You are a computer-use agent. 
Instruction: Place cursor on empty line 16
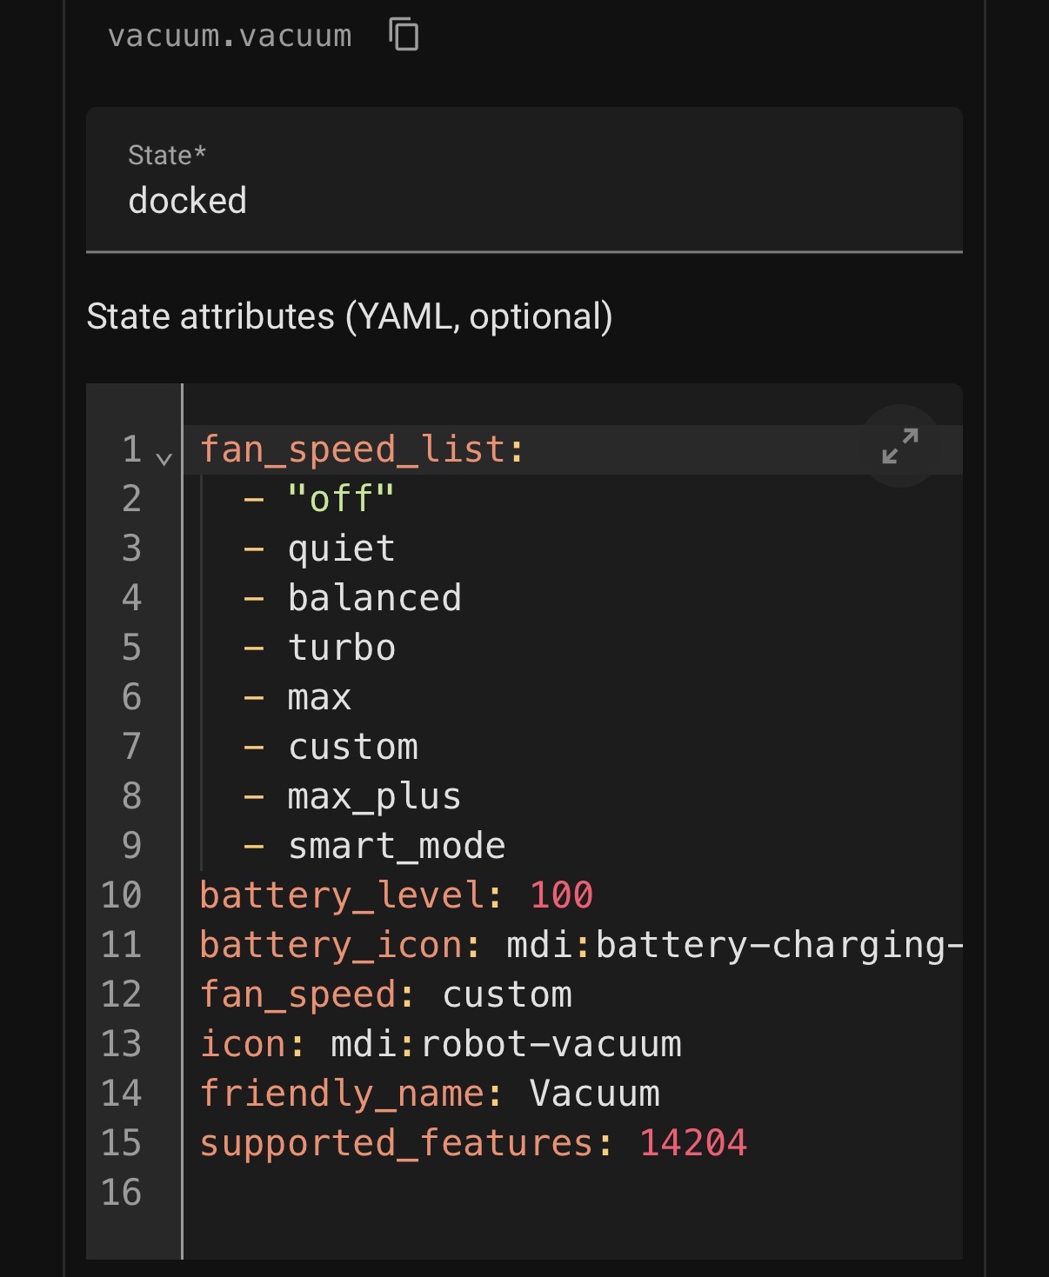pos(522,1193)
